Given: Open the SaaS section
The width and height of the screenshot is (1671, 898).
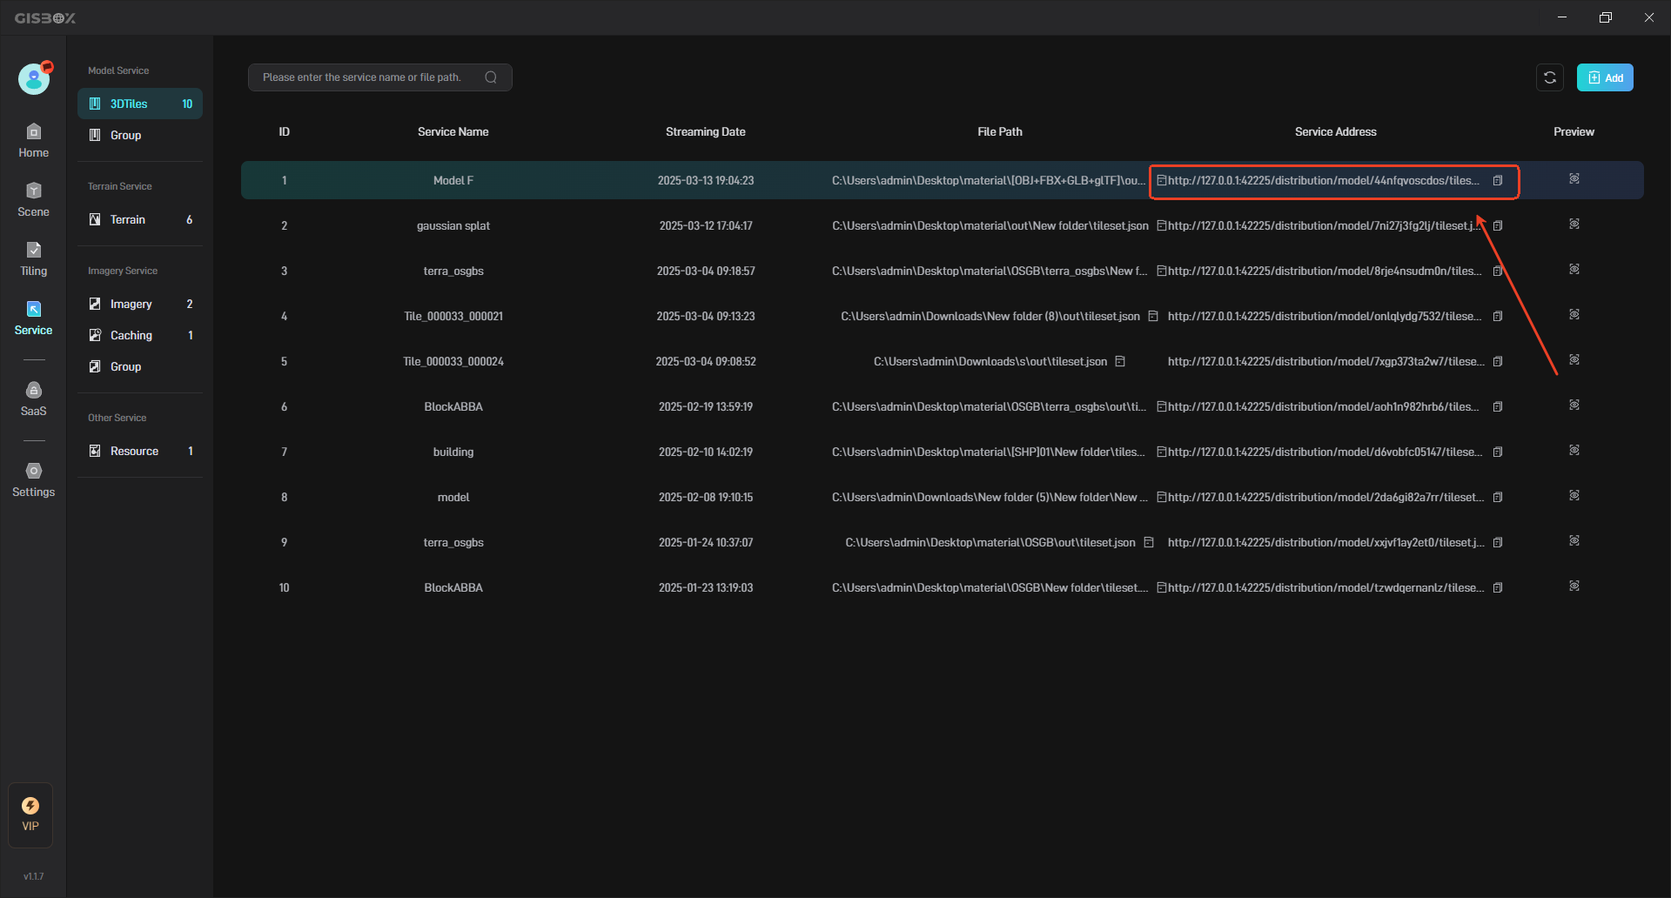Looking at the screenshot, I should (x=33, y=399).
